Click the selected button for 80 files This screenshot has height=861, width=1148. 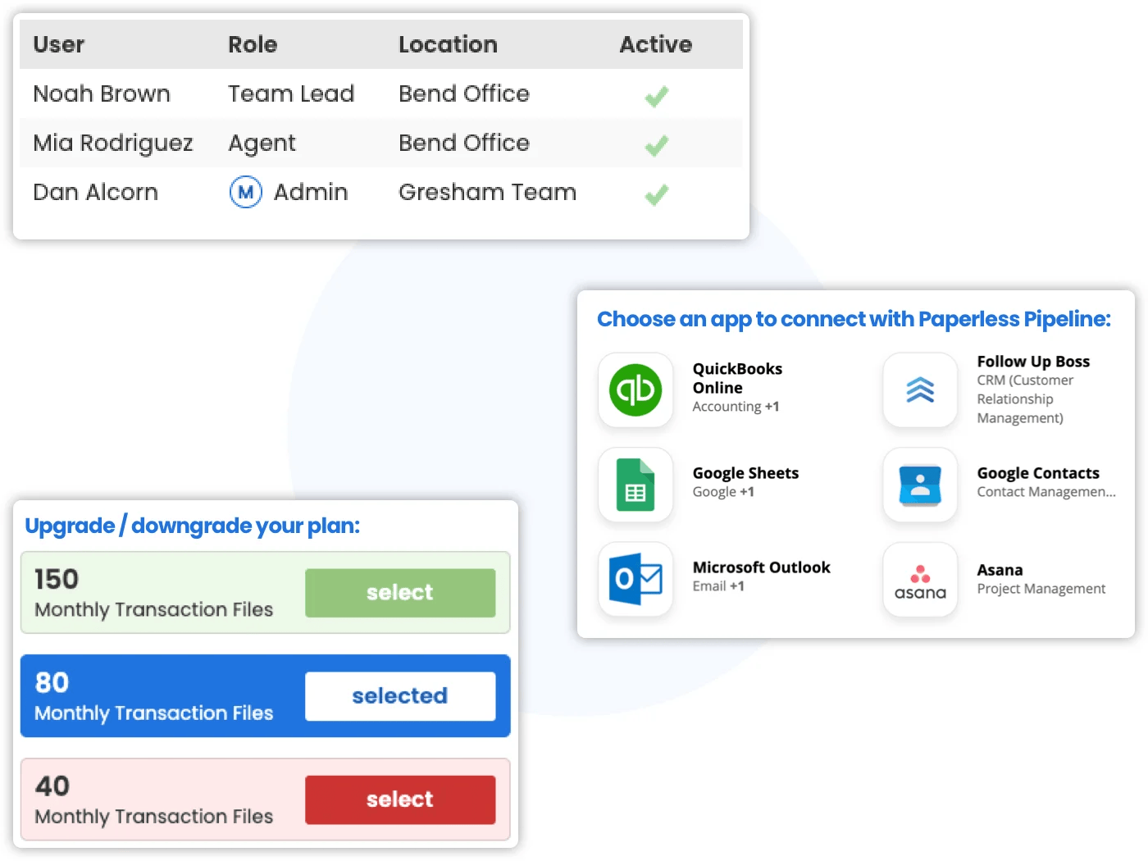tap(400, 696)
